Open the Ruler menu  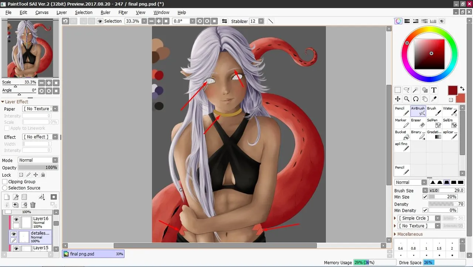[105, 13]
